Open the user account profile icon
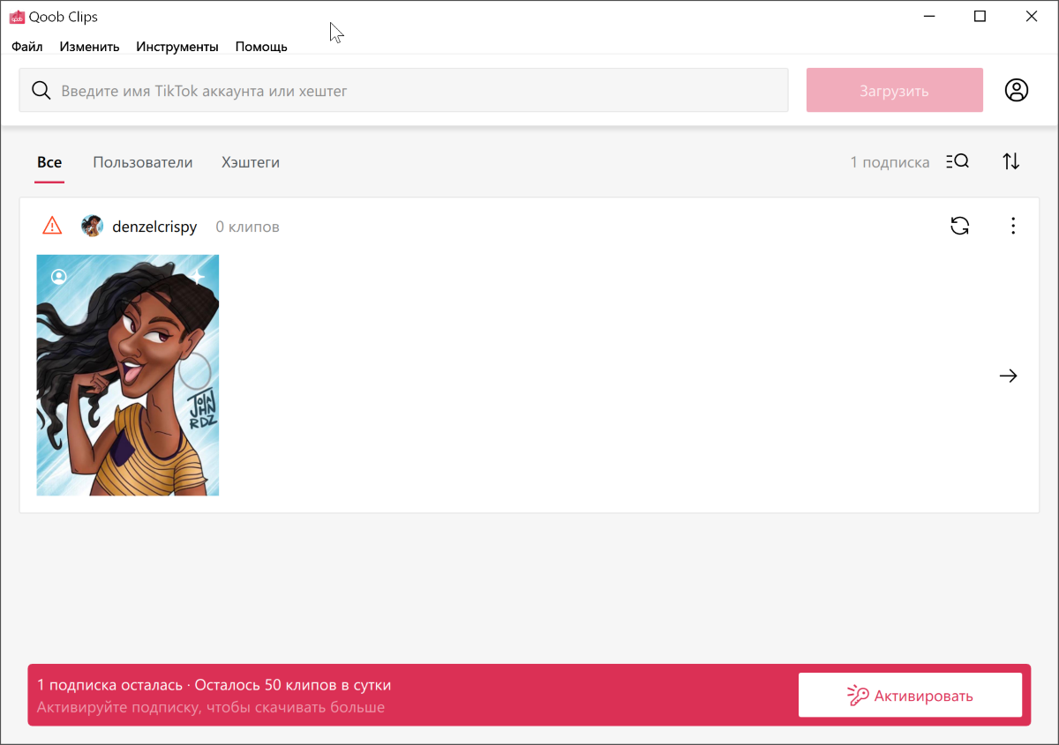Image resolution: width=1059 pixels, height=745 pixels. [1017, 90]
